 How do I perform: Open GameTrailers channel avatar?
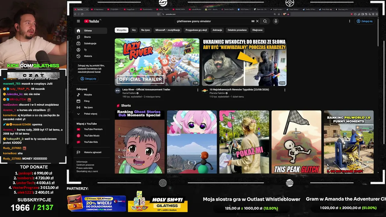pyautogui.click(x=118, y=90)
